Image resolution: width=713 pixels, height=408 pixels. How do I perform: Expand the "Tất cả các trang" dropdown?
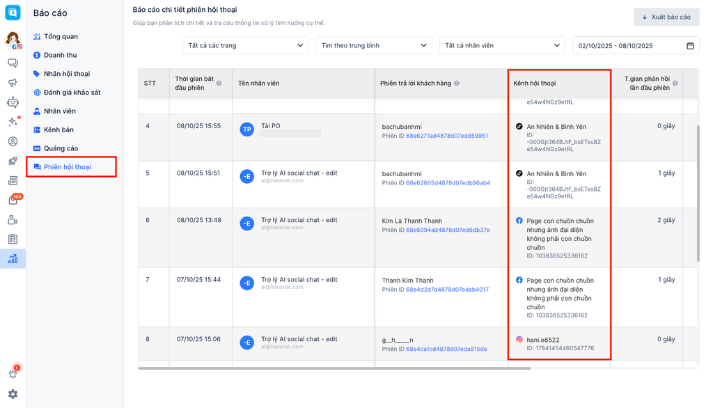[245, 46]
